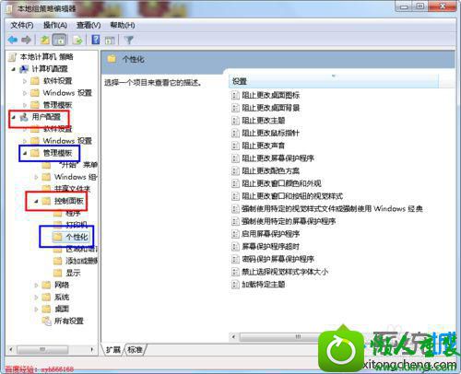
Task: Click settings list scrollbar left arrow
Action: click(x=233, y=337)
